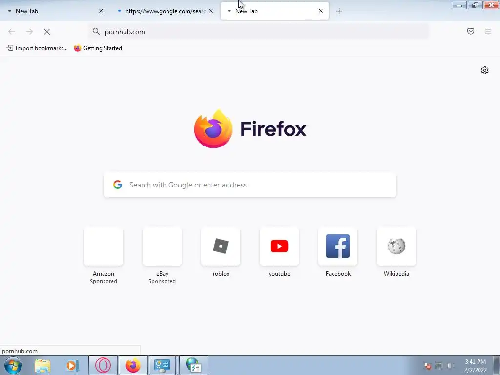Launch Windows Media Player from taskbar

[72, 366]
